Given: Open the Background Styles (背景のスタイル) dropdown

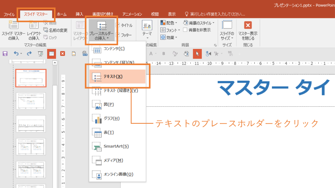Looking at the screenshot, I should coord(199,23).
